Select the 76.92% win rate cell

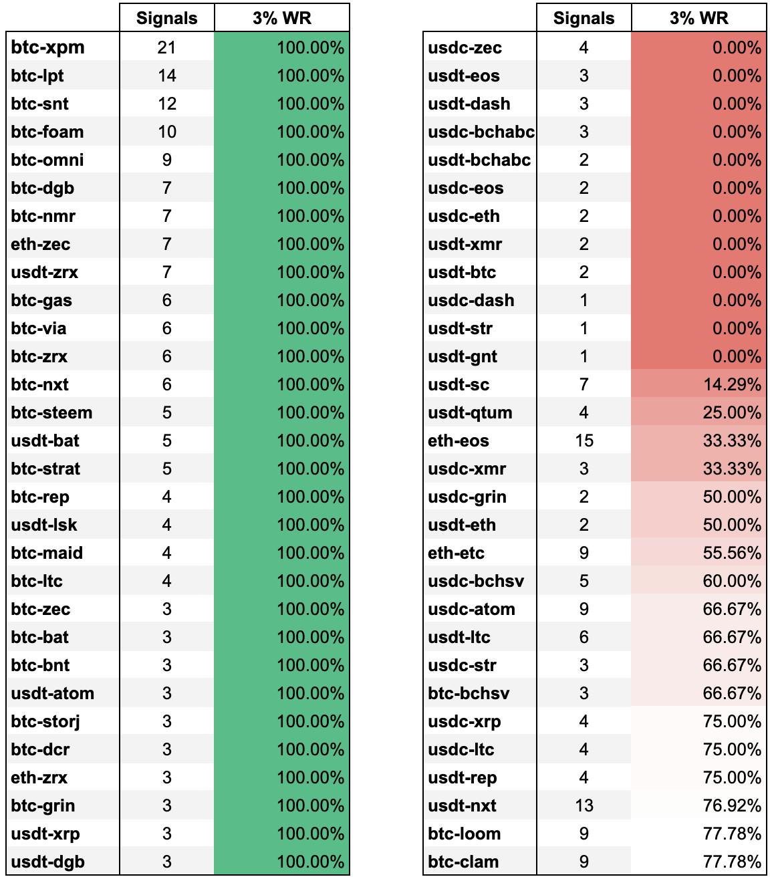[698, 805]
